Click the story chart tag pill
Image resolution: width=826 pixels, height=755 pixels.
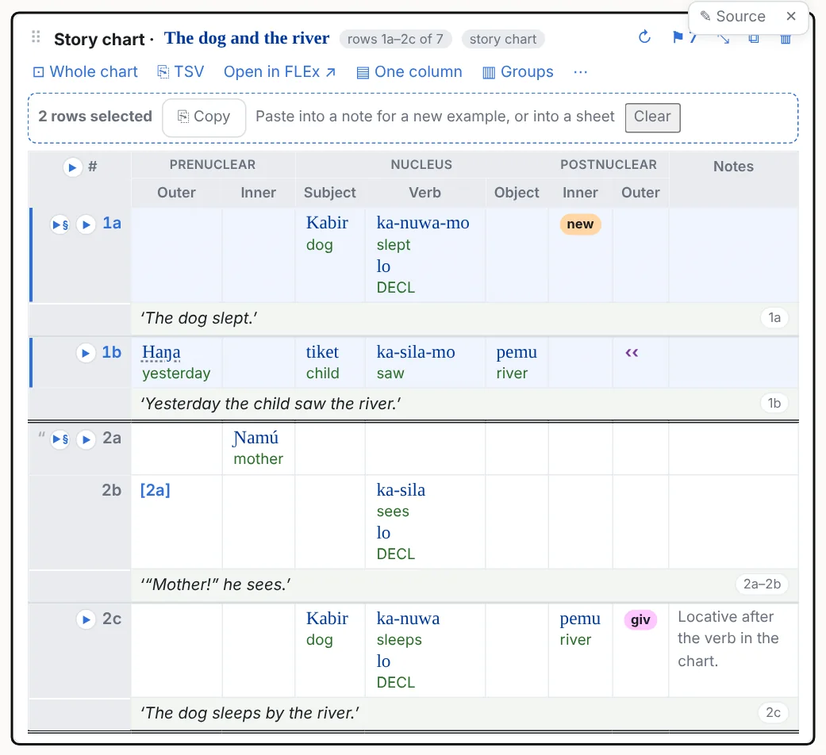click(x=503, y=39)
